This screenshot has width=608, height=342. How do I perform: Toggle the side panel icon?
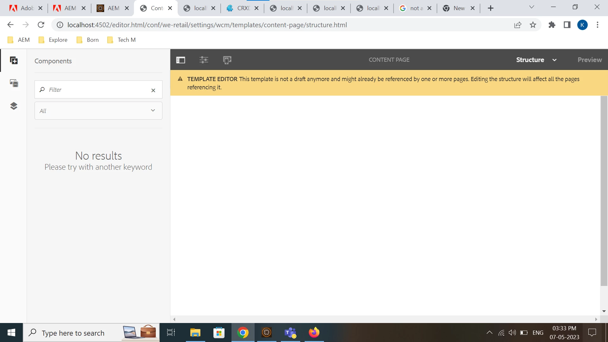click(x=180, y=60)
